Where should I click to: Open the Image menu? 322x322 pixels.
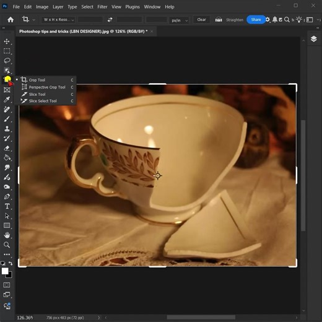click(42, 7)
